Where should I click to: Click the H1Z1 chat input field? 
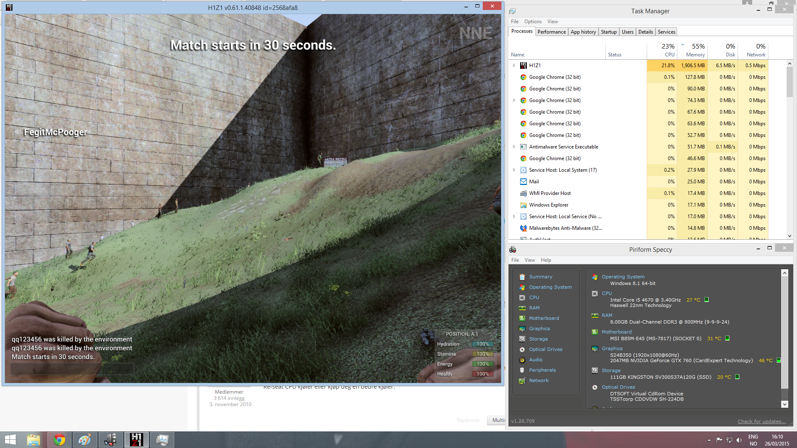coord(72,368)
